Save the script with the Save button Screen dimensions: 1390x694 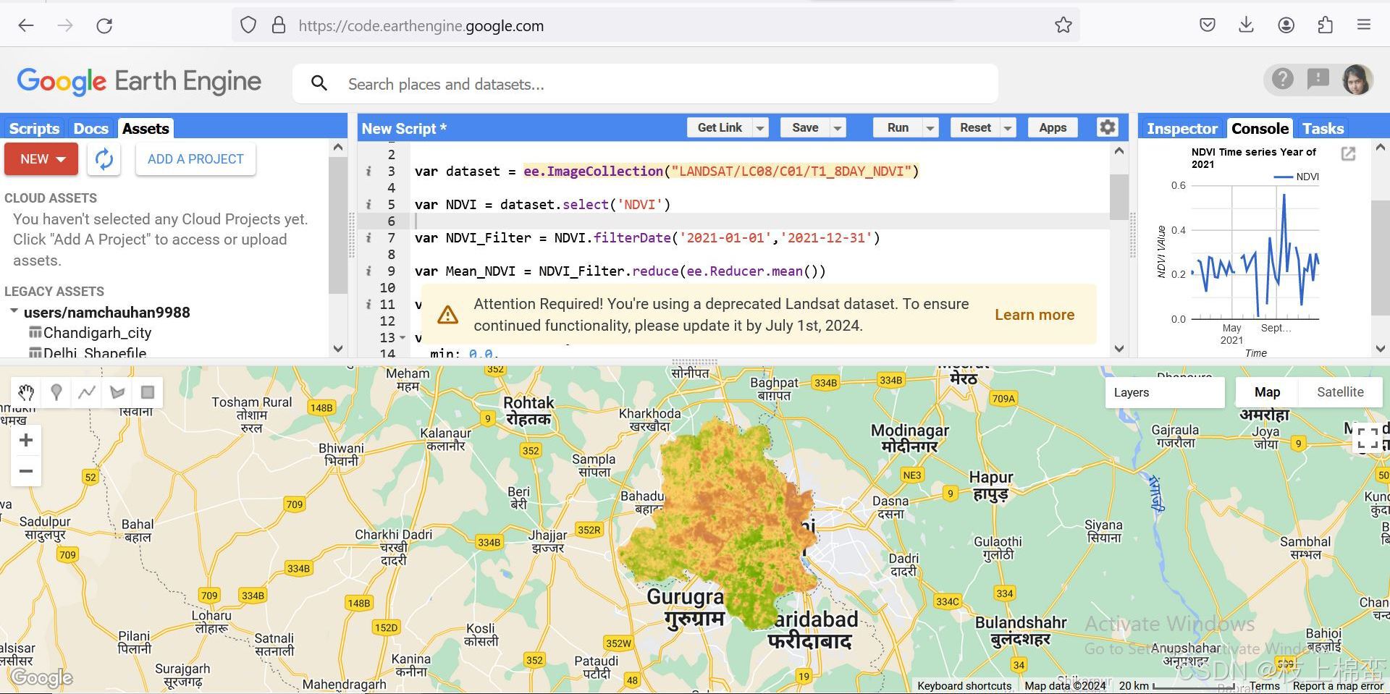point(805,128)
